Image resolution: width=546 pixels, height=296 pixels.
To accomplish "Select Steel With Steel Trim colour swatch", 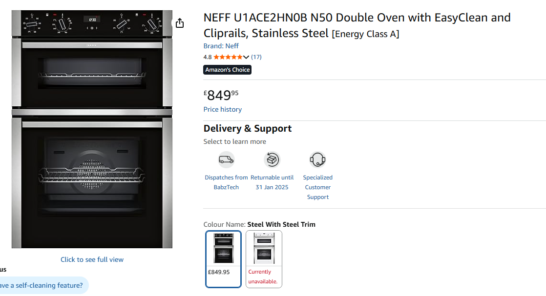I will [223, 258].
